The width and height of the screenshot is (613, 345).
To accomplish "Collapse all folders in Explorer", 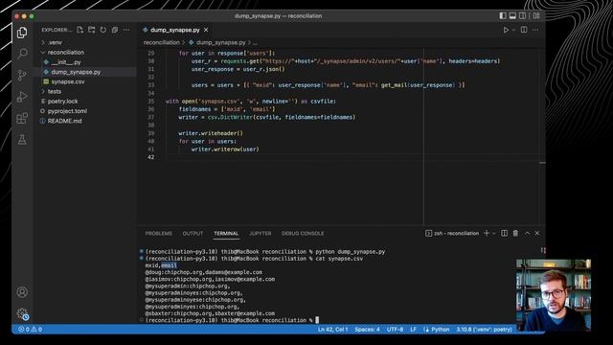I will pos(115,30).
